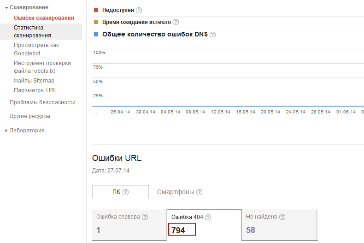Click chart date label 20.05.14

(270, 112)
